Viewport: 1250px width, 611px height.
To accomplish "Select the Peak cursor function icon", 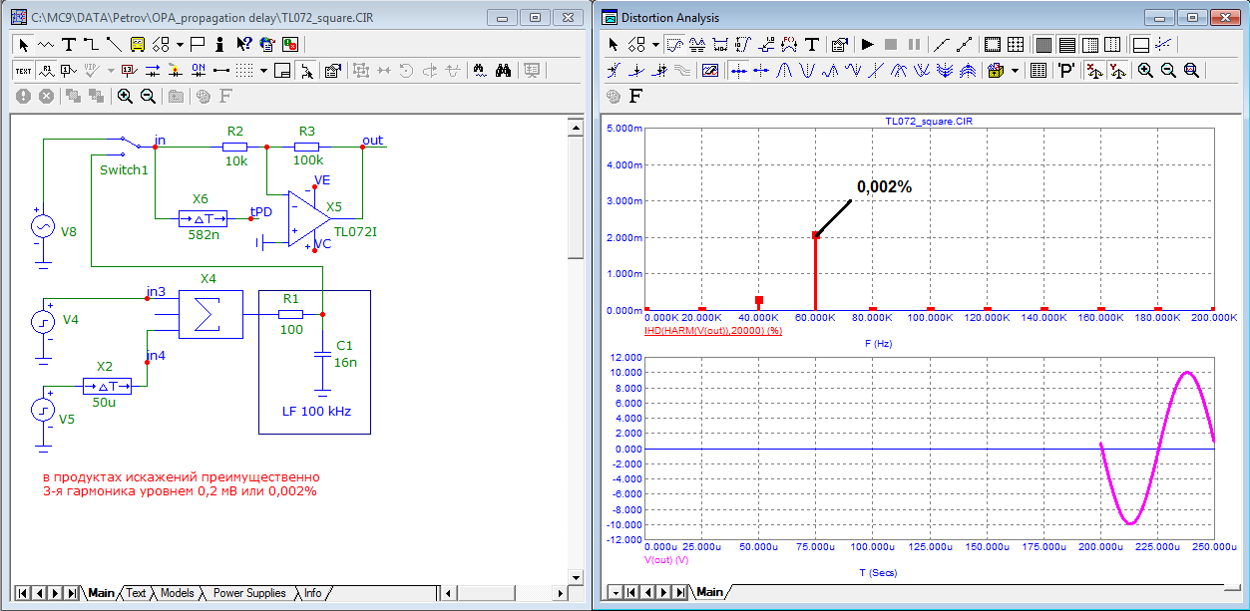I will (x=784, y=71).
